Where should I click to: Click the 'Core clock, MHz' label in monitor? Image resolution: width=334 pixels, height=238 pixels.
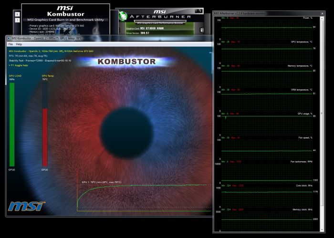click(304, 186)
